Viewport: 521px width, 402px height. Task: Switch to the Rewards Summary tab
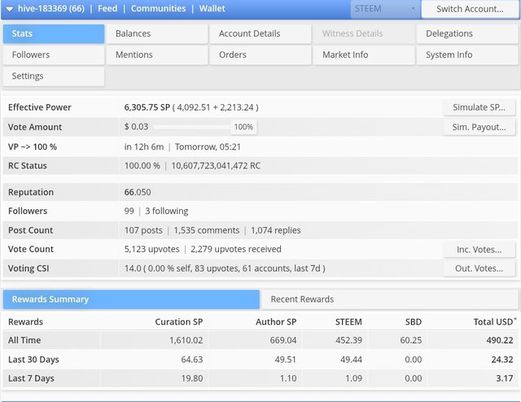click(131, 299)
